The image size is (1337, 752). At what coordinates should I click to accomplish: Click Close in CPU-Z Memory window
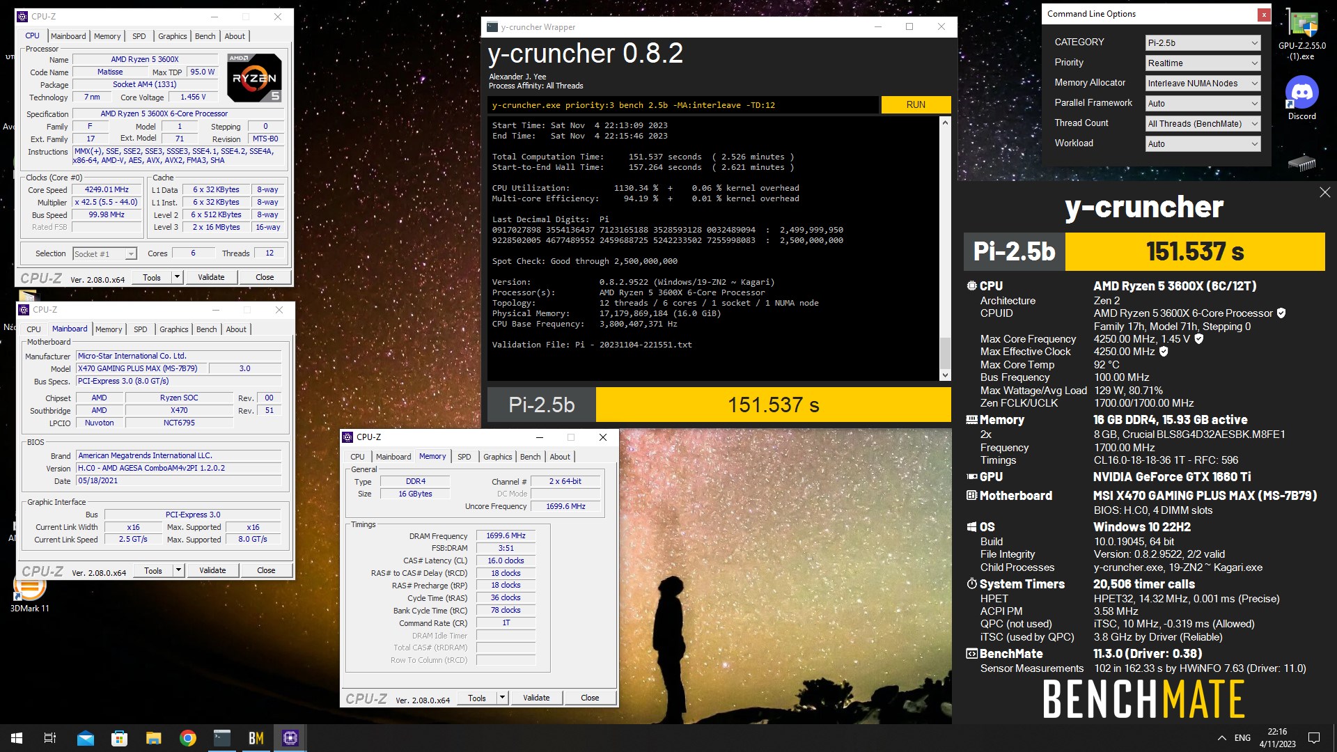pyautogui.click(x=590, y=698)
